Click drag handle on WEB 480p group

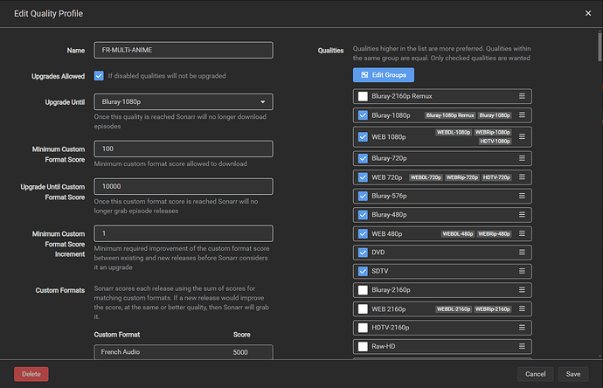point(522,233)
